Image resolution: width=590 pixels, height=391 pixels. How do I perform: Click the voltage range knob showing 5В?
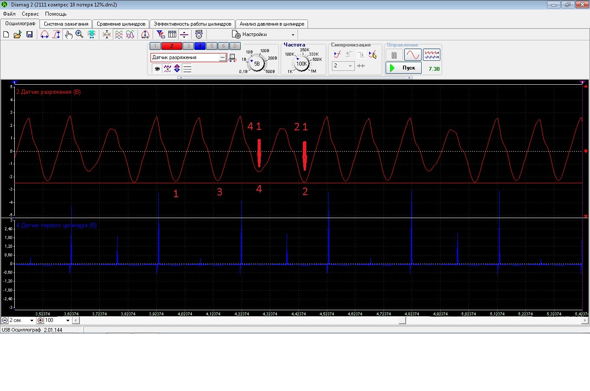pyautogui.click(x=257, y=63)
